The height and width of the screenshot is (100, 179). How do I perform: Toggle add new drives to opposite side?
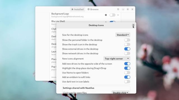tap(127, 64)
